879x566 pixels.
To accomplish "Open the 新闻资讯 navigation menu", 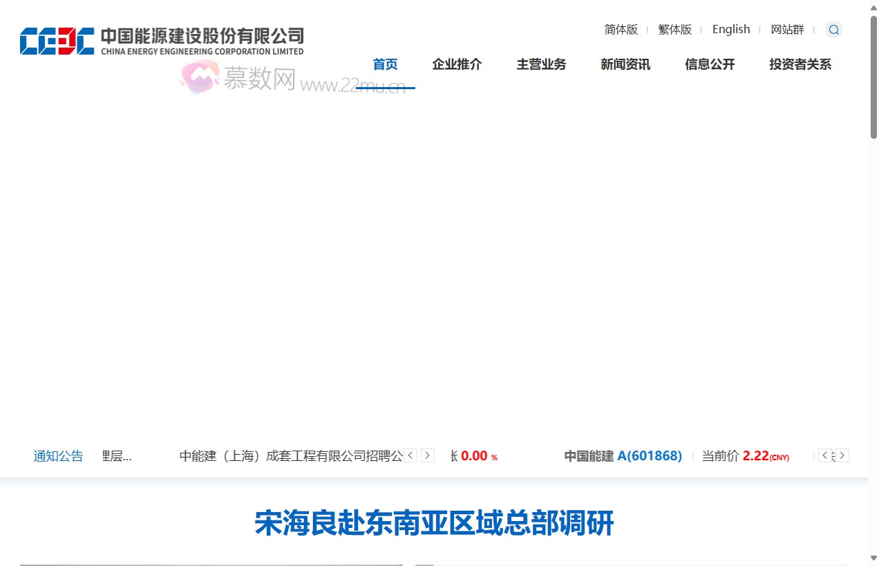I will pyautogui.click(x=625, y=64).
